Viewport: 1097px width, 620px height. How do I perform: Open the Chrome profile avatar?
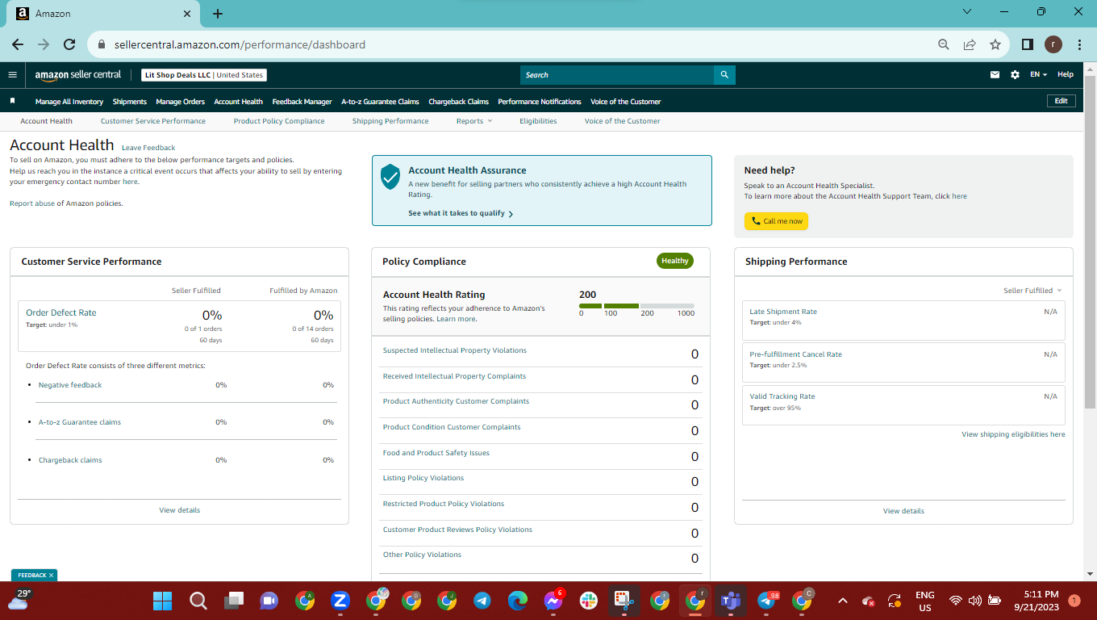click(1053, 44)
